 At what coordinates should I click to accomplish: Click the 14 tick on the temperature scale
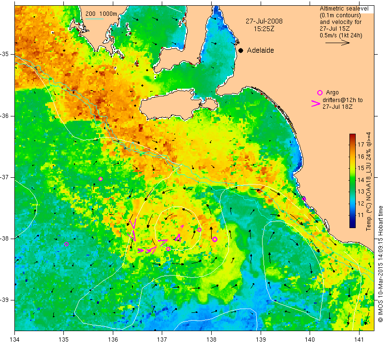point(361,180)
